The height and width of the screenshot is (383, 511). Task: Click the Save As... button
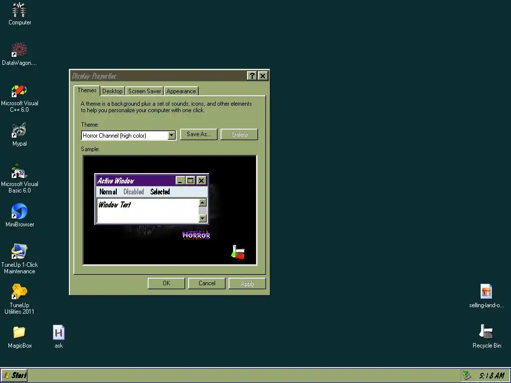199,134
